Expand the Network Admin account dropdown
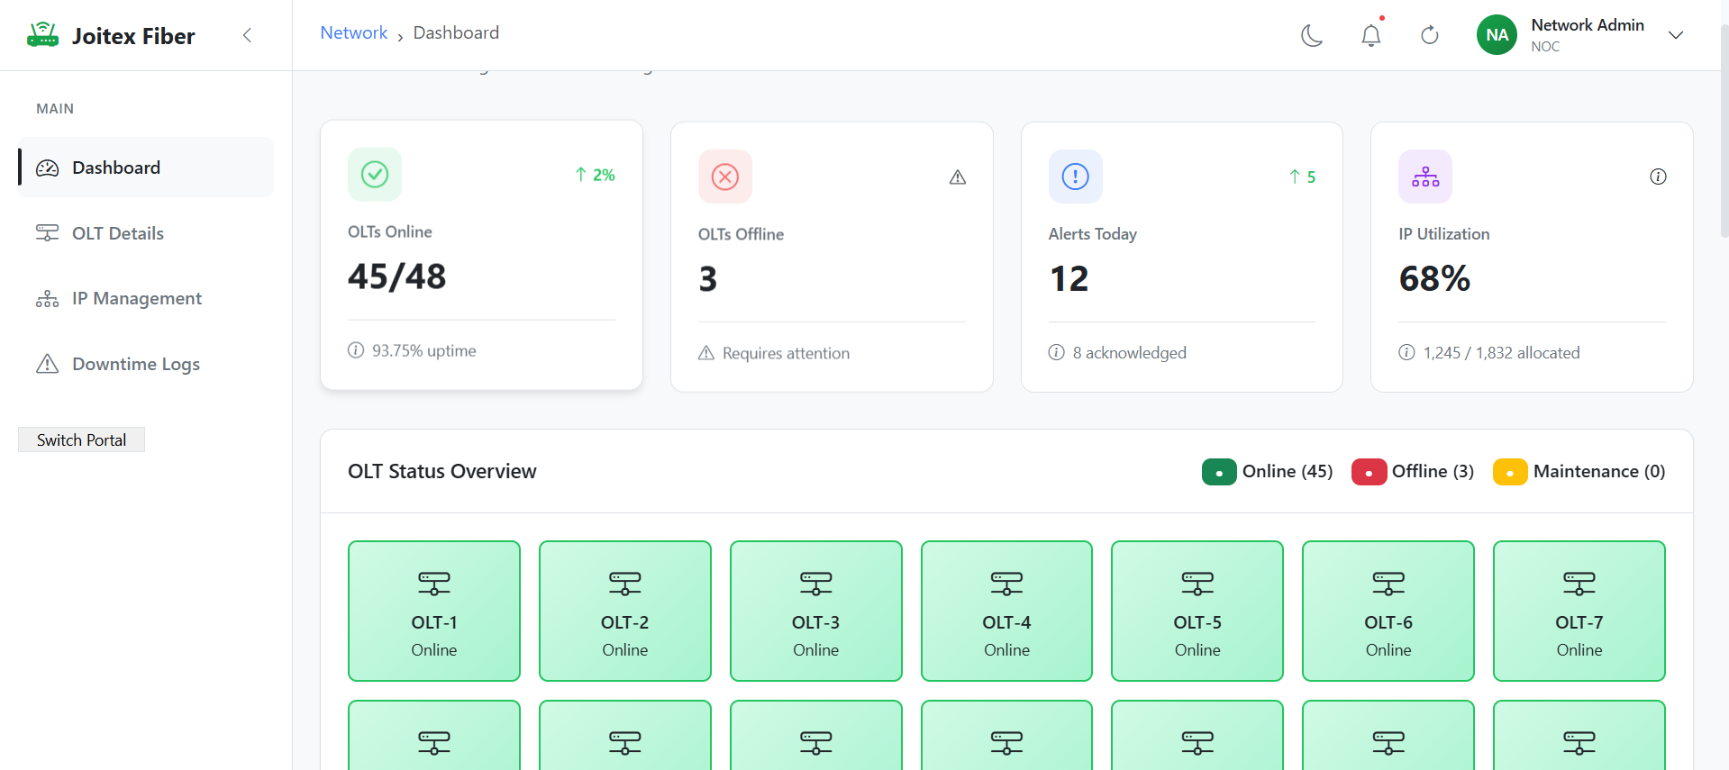This screenshot has height=770, width=1729. tap(1676, 35)
